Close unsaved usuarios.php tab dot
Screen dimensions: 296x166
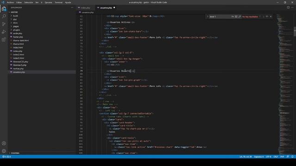[x=114, y=7]
